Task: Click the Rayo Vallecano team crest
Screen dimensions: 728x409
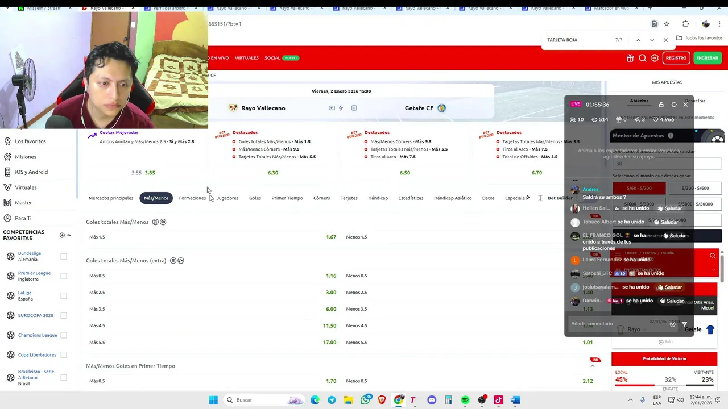Action: tap(233, 108)
